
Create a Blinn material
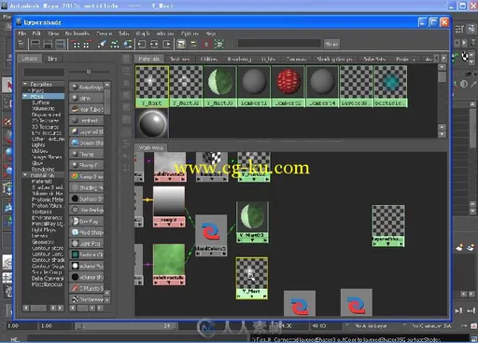click(x=86, y=98)
